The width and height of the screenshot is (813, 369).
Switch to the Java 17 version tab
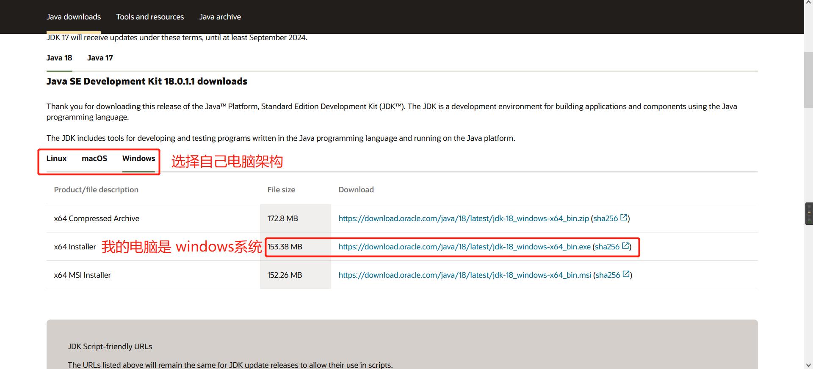(100, 58)
